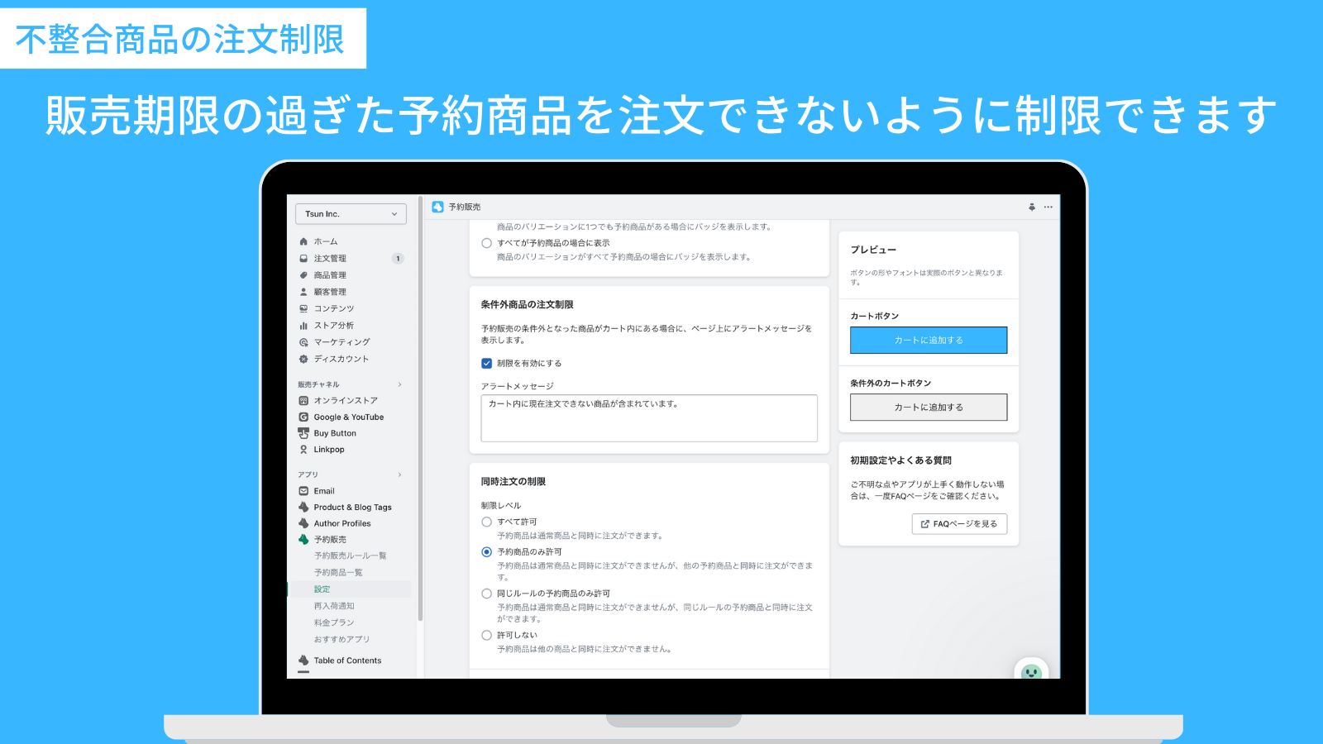This screenshot has height=744, width=1323.
Task: Click the Email app icon
Action: coord(303,491)
